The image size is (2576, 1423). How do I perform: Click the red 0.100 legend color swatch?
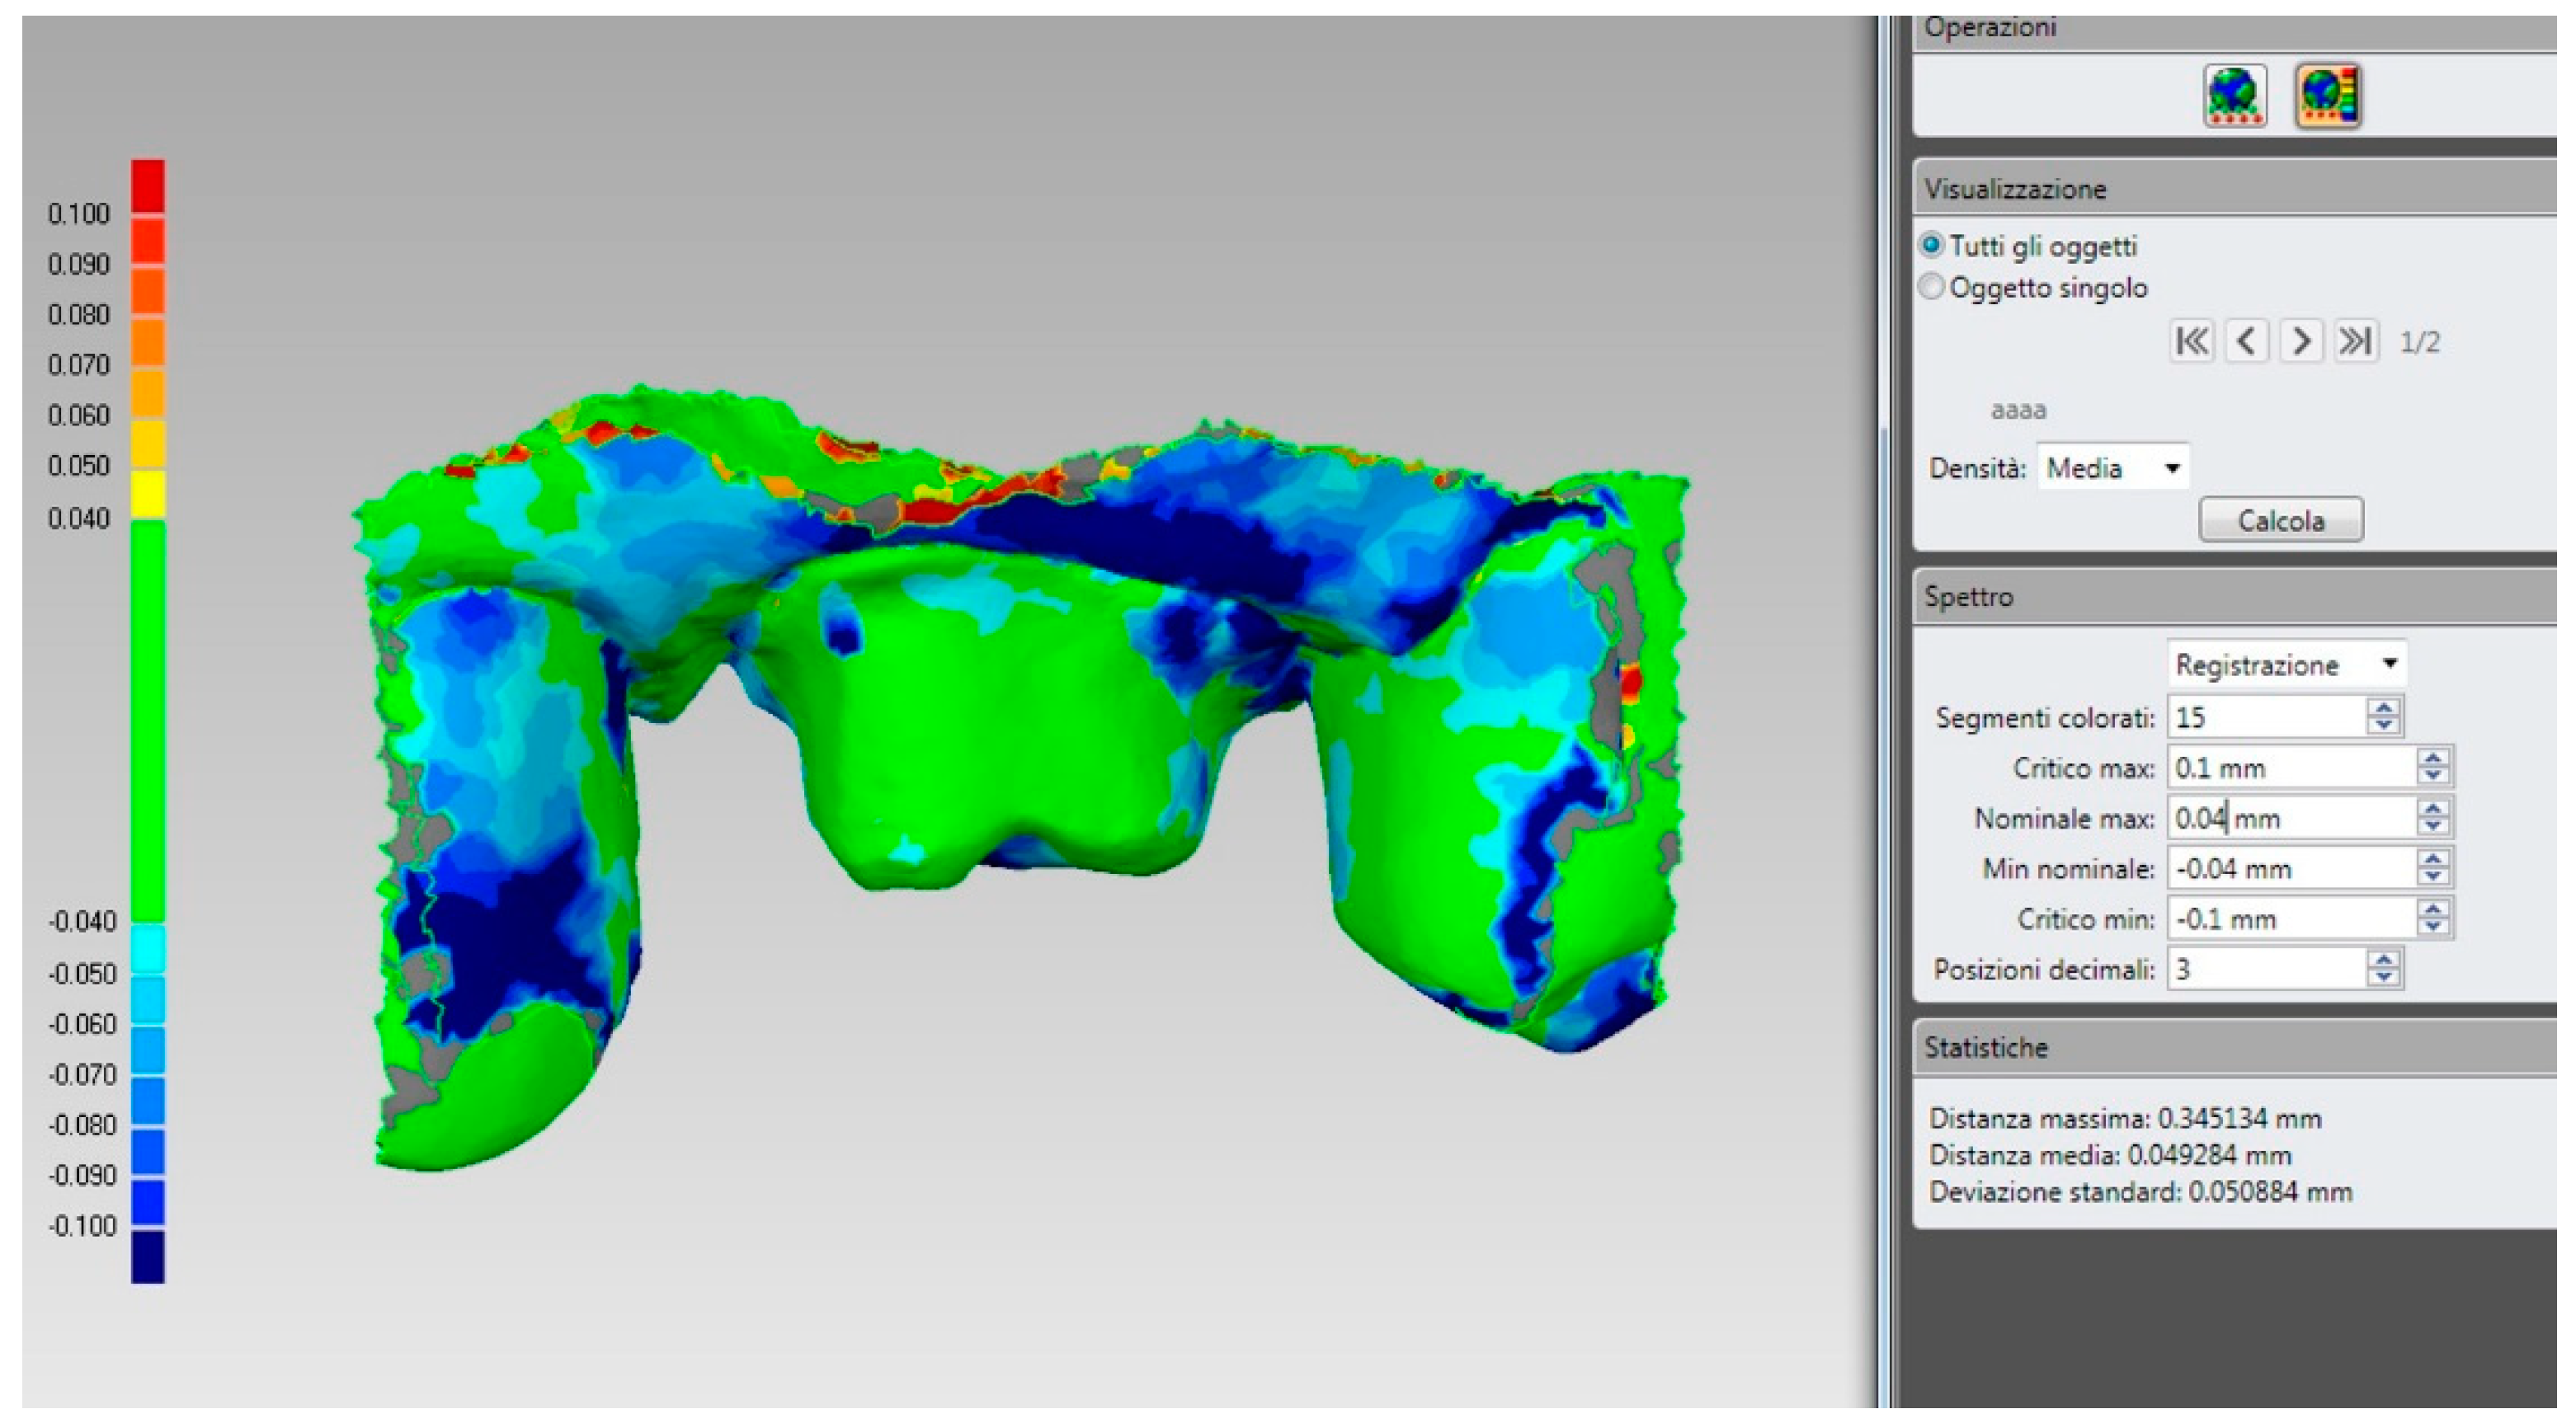click(148, 186)
